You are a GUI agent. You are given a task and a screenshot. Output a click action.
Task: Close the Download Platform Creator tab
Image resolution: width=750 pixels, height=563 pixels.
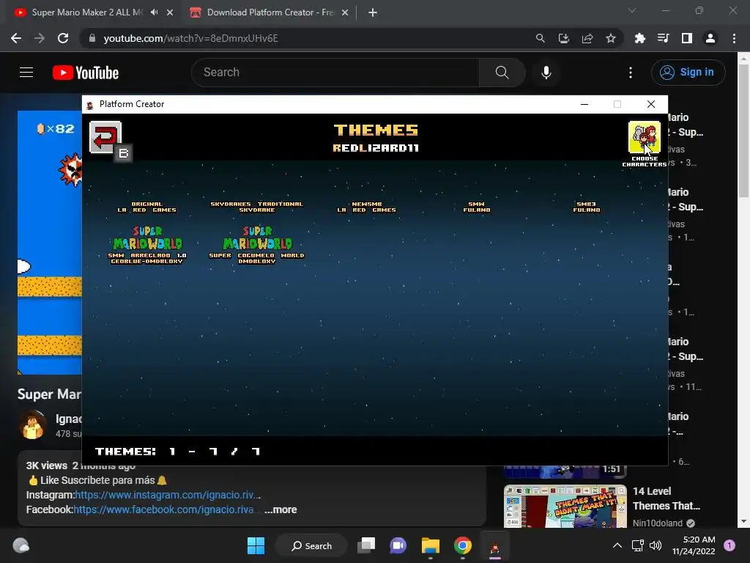point(345,13)
